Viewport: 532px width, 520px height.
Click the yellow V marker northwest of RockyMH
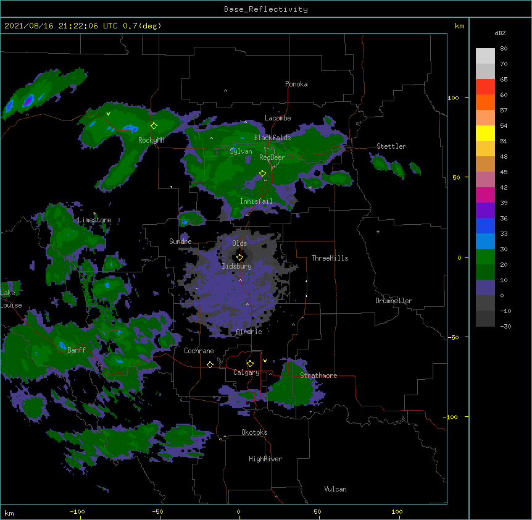click(108, 114)
